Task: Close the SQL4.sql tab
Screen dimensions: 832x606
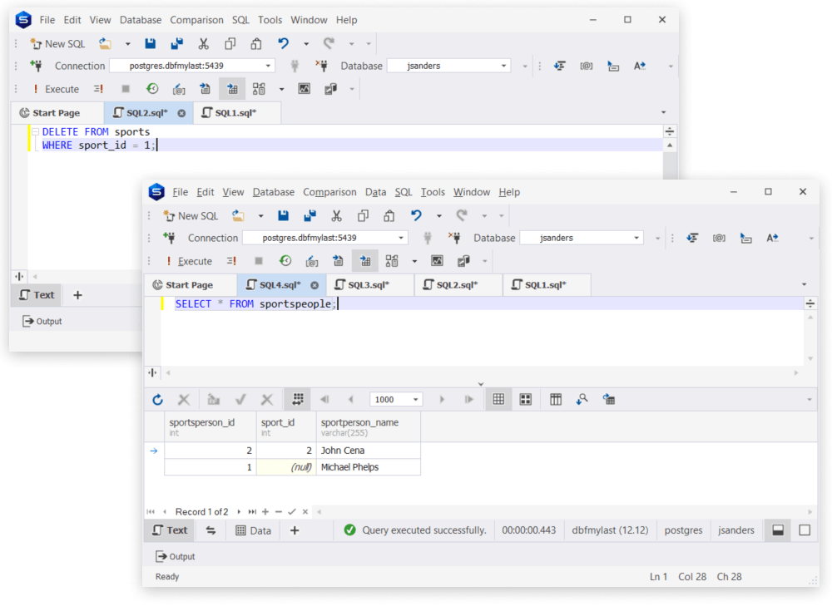Action: [x=314, y=285]
